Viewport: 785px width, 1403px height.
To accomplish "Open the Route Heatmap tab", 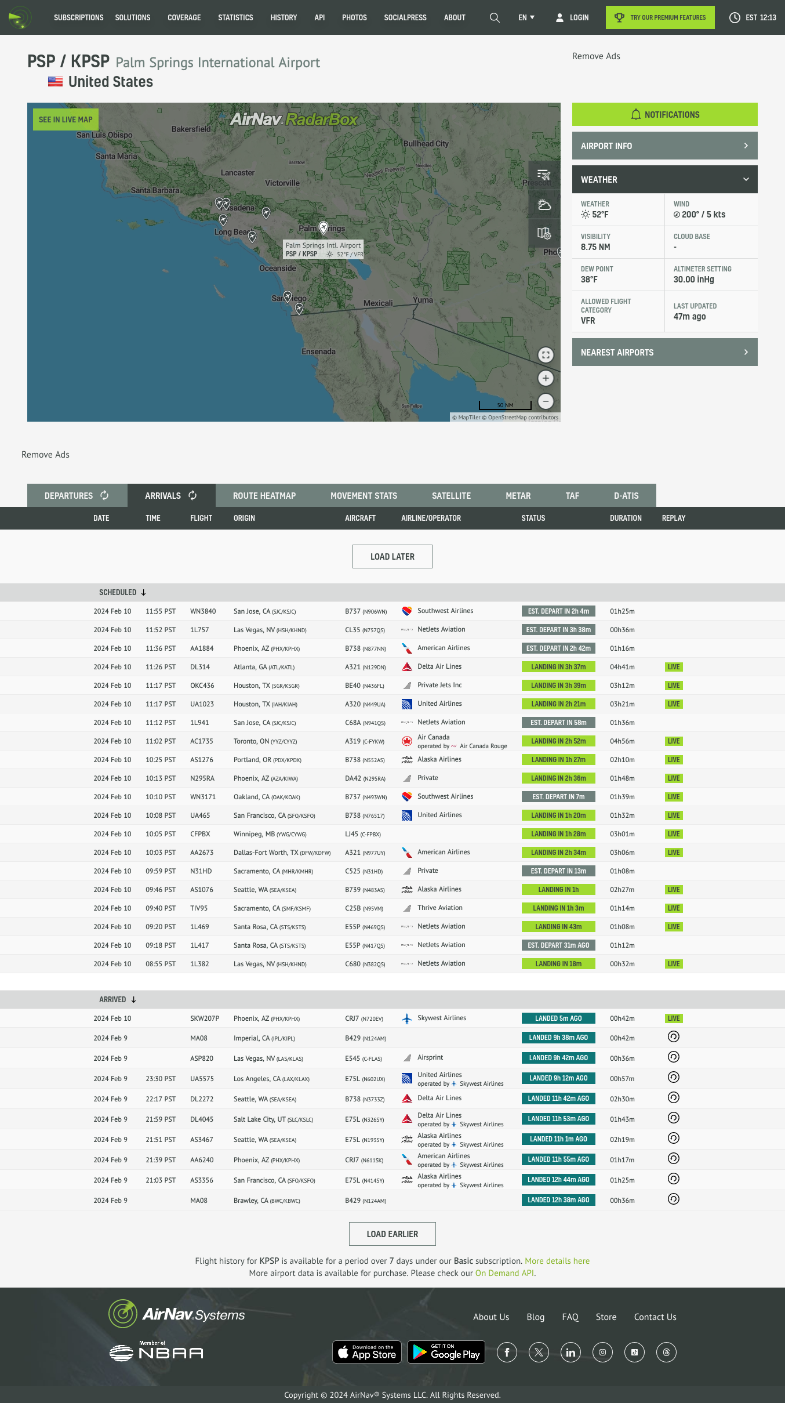I will (264, 495).
